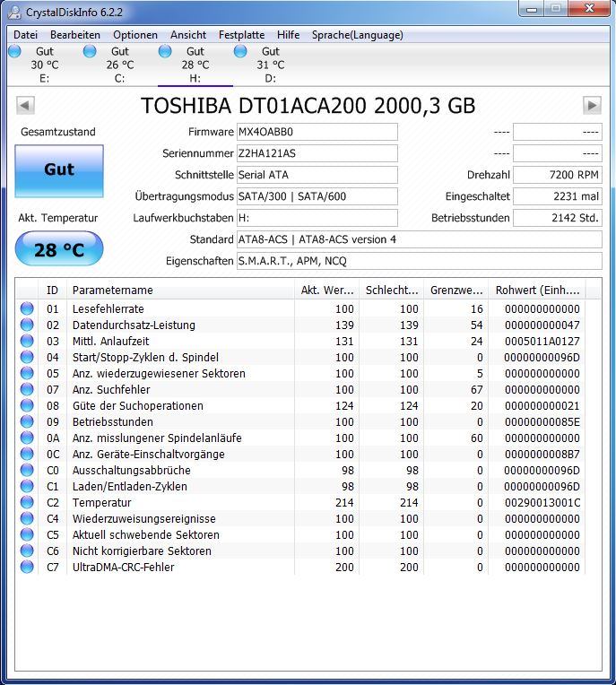Screen dimensions: 616x685
Task: Click the Betriebsstunden value 2142 Std.
Action: click(558, 218)
